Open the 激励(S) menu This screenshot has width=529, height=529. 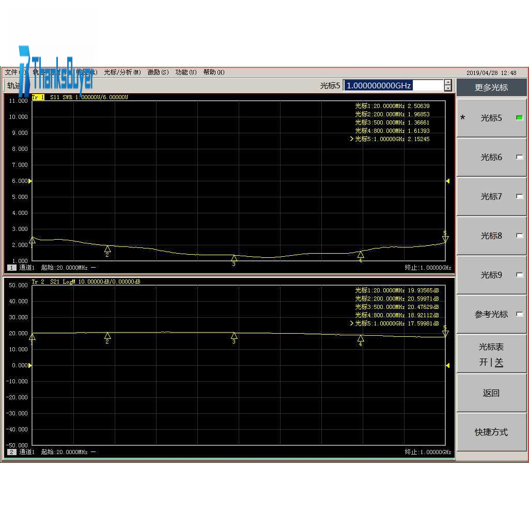(x=158, y=72)
